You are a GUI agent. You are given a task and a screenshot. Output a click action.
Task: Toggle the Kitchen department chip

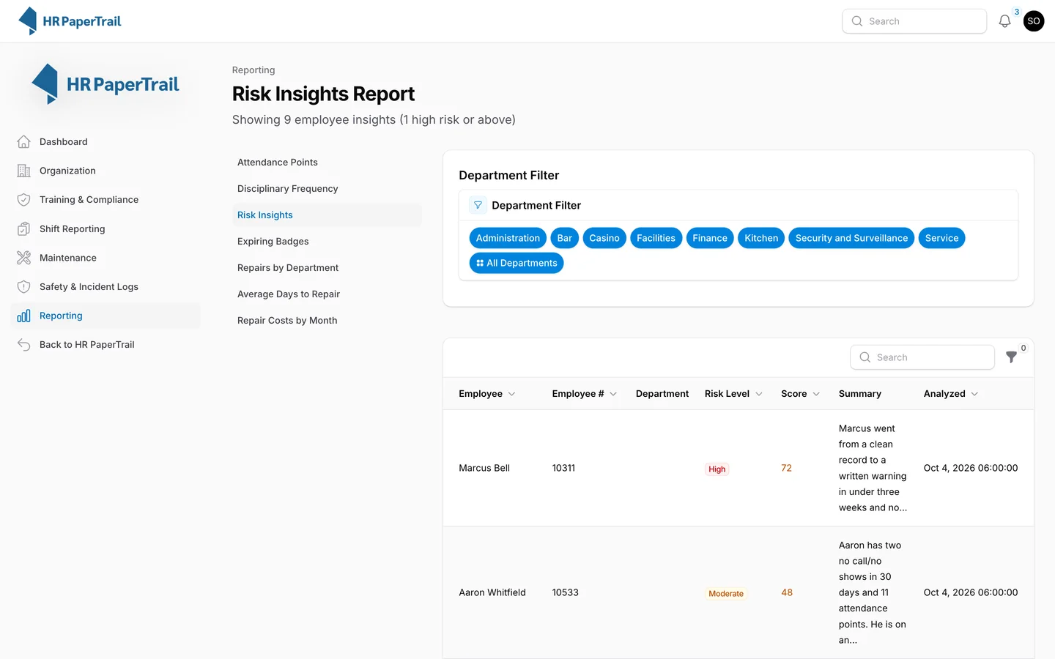[x=761, y=238]
